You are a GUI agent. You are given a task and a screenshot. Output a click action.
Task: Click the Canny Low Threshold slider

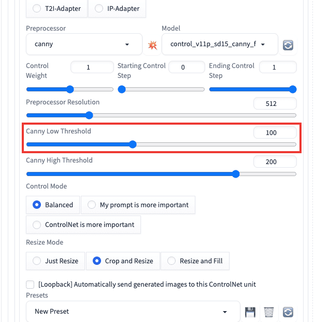click(161, 144)
